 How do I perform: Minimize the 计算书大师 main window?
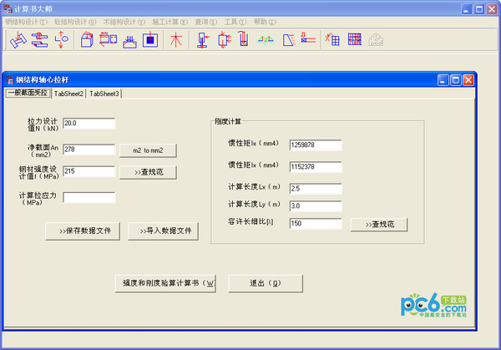pos(467,9)
